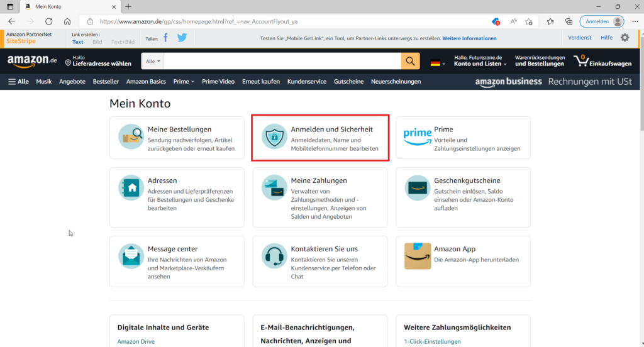
Task: Click the amazon.de logo
Action: pyautogui.click(x=32, y=61)
